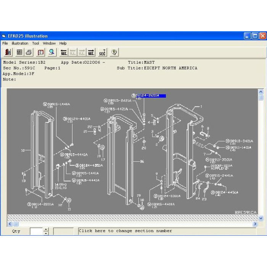Select part number 08915-4421A in diagram
The width and height of the screenshot is (267, 267).
(116, 109)
